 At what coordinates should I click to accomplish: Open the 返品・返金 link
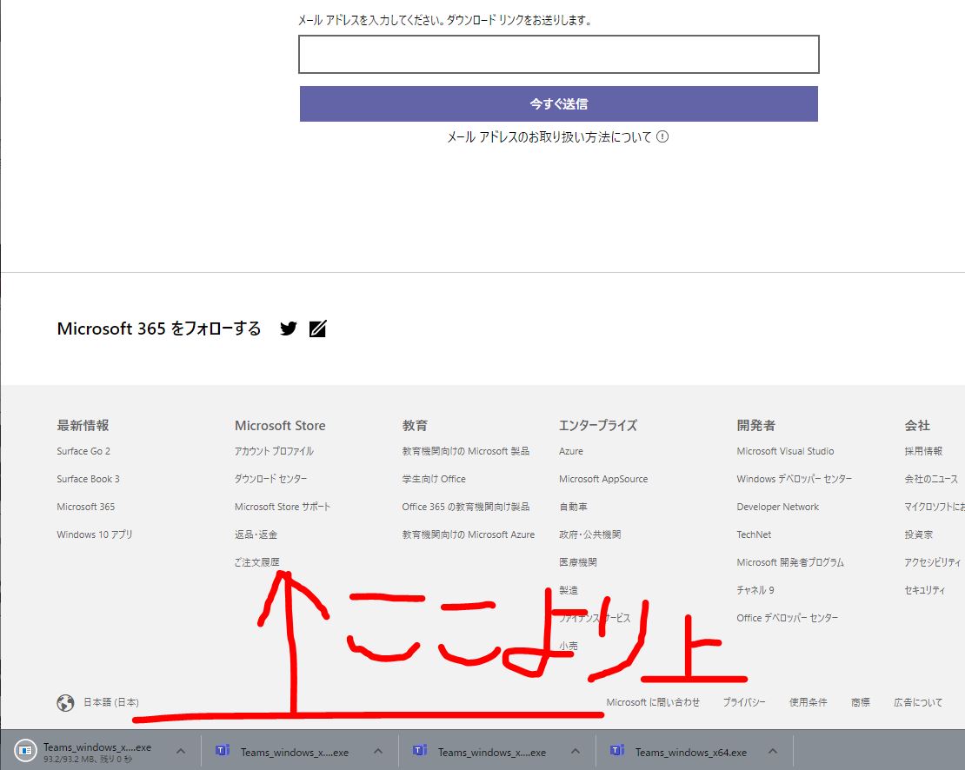(256, 534)
